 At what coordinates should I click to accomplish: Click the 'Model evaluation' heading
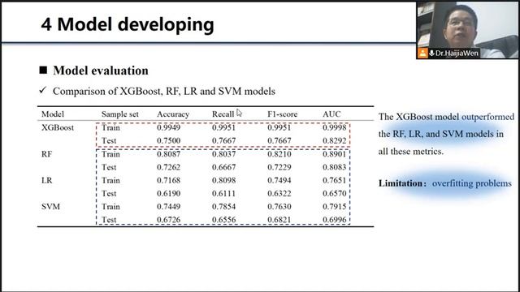(101, 71)
